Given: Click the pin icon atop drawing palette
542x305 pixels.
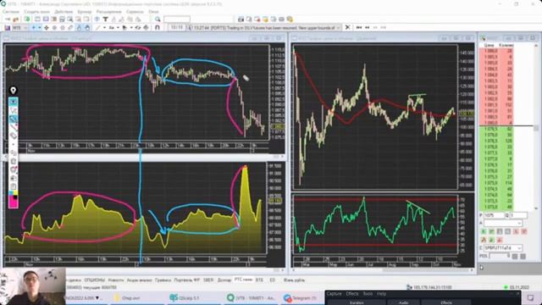Looking at the screenshot, I should point(14,91).
